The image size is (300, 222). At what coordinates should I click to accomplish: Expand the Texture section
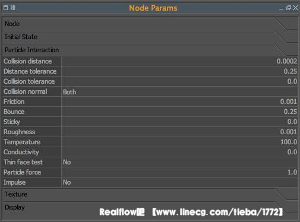point(150,194)
